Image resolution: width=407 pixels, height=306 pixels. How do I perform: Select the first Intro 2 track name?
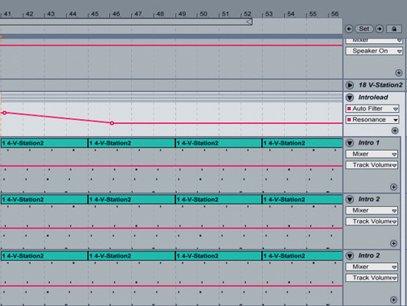[x=369, y=199]
